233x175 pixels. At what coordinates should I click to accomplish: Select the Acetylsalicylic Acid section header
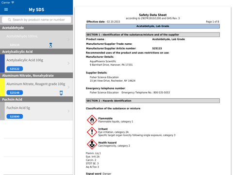point(36,52)
